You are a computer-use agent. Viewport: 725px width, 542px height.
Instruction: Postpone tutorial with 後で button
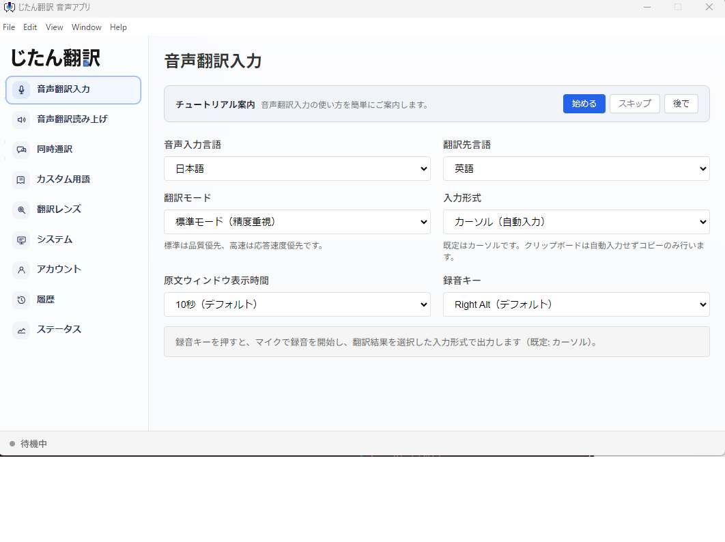[681, 104]
